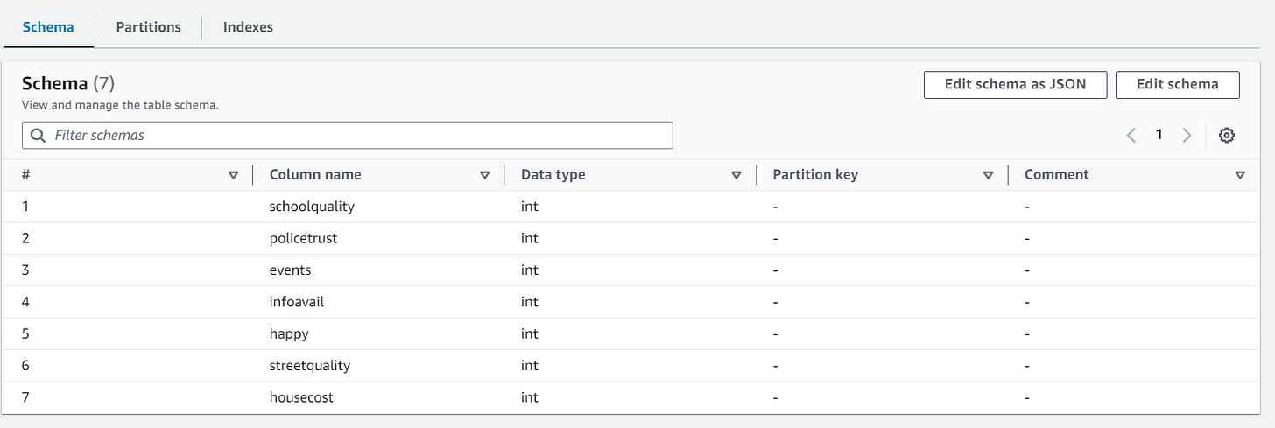1275x428 pixels.
Task: Sort by Column name triangle
Action: (x=484, y=175)
